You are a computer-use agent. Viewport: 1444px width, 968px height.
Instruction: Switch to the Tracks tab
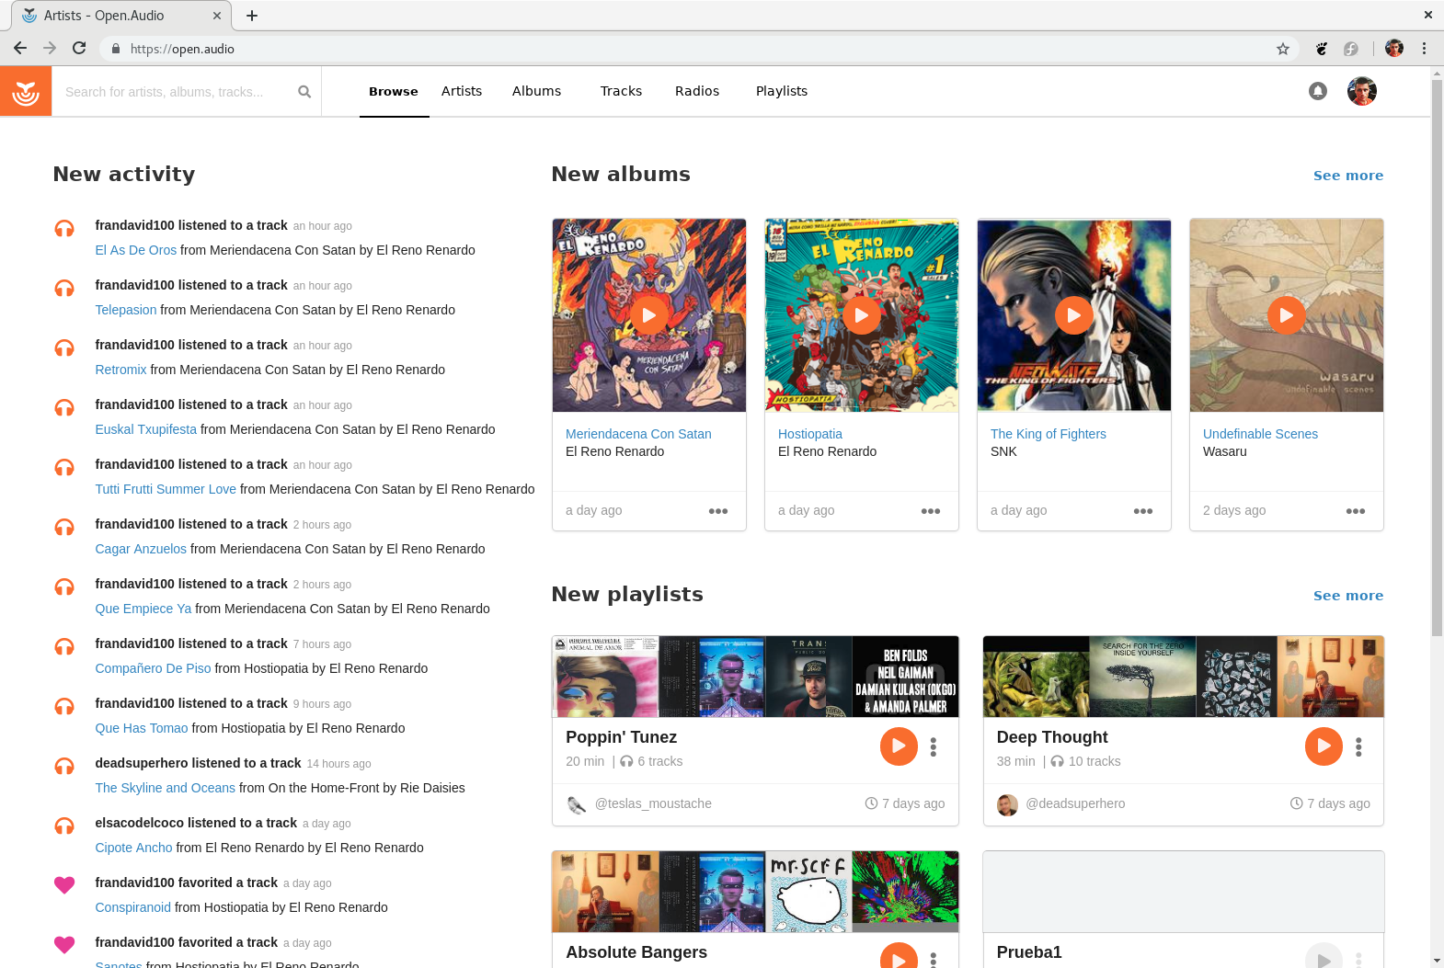(622, 91)
